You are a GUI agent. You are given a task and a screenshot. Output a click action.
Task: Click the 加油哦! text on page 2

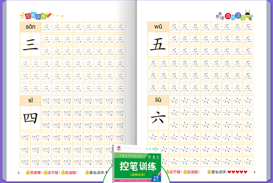click(71, 172)
